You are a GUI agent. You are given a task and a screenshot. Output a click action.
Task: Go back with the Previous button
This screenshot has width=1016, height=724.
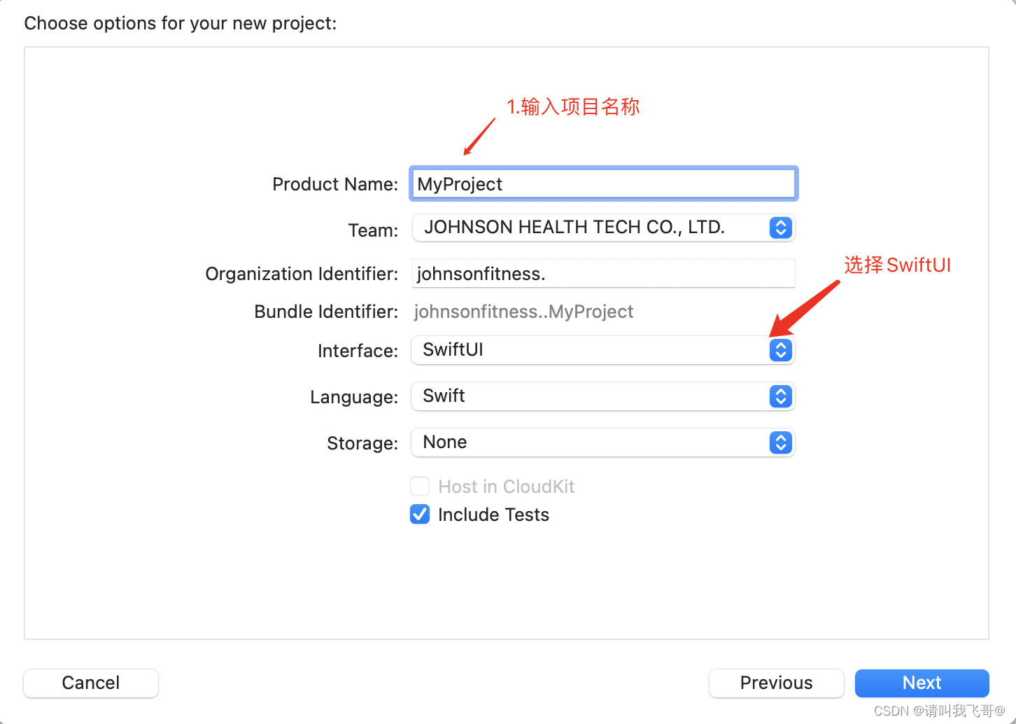pos(776,683)
